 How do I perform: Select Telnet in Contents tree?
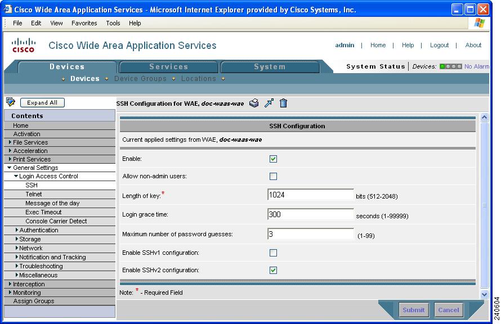(34, 194)
